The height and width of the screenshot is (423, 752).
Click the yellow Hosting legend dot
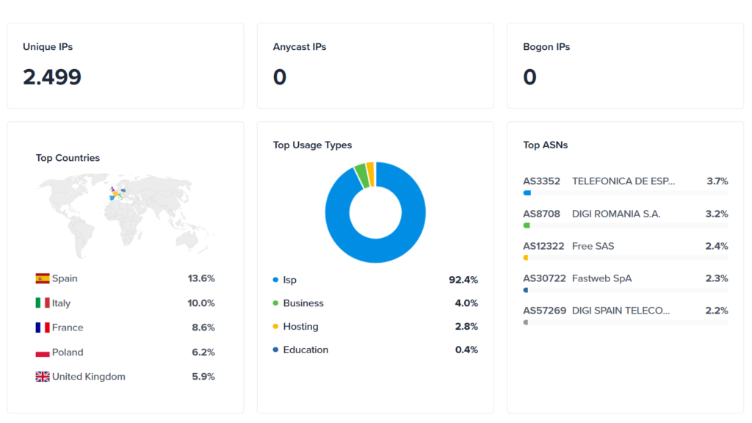click(x=275, y=327)
